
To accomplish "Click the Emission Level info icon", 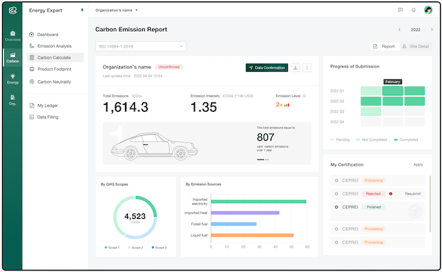I will point(304,96).
